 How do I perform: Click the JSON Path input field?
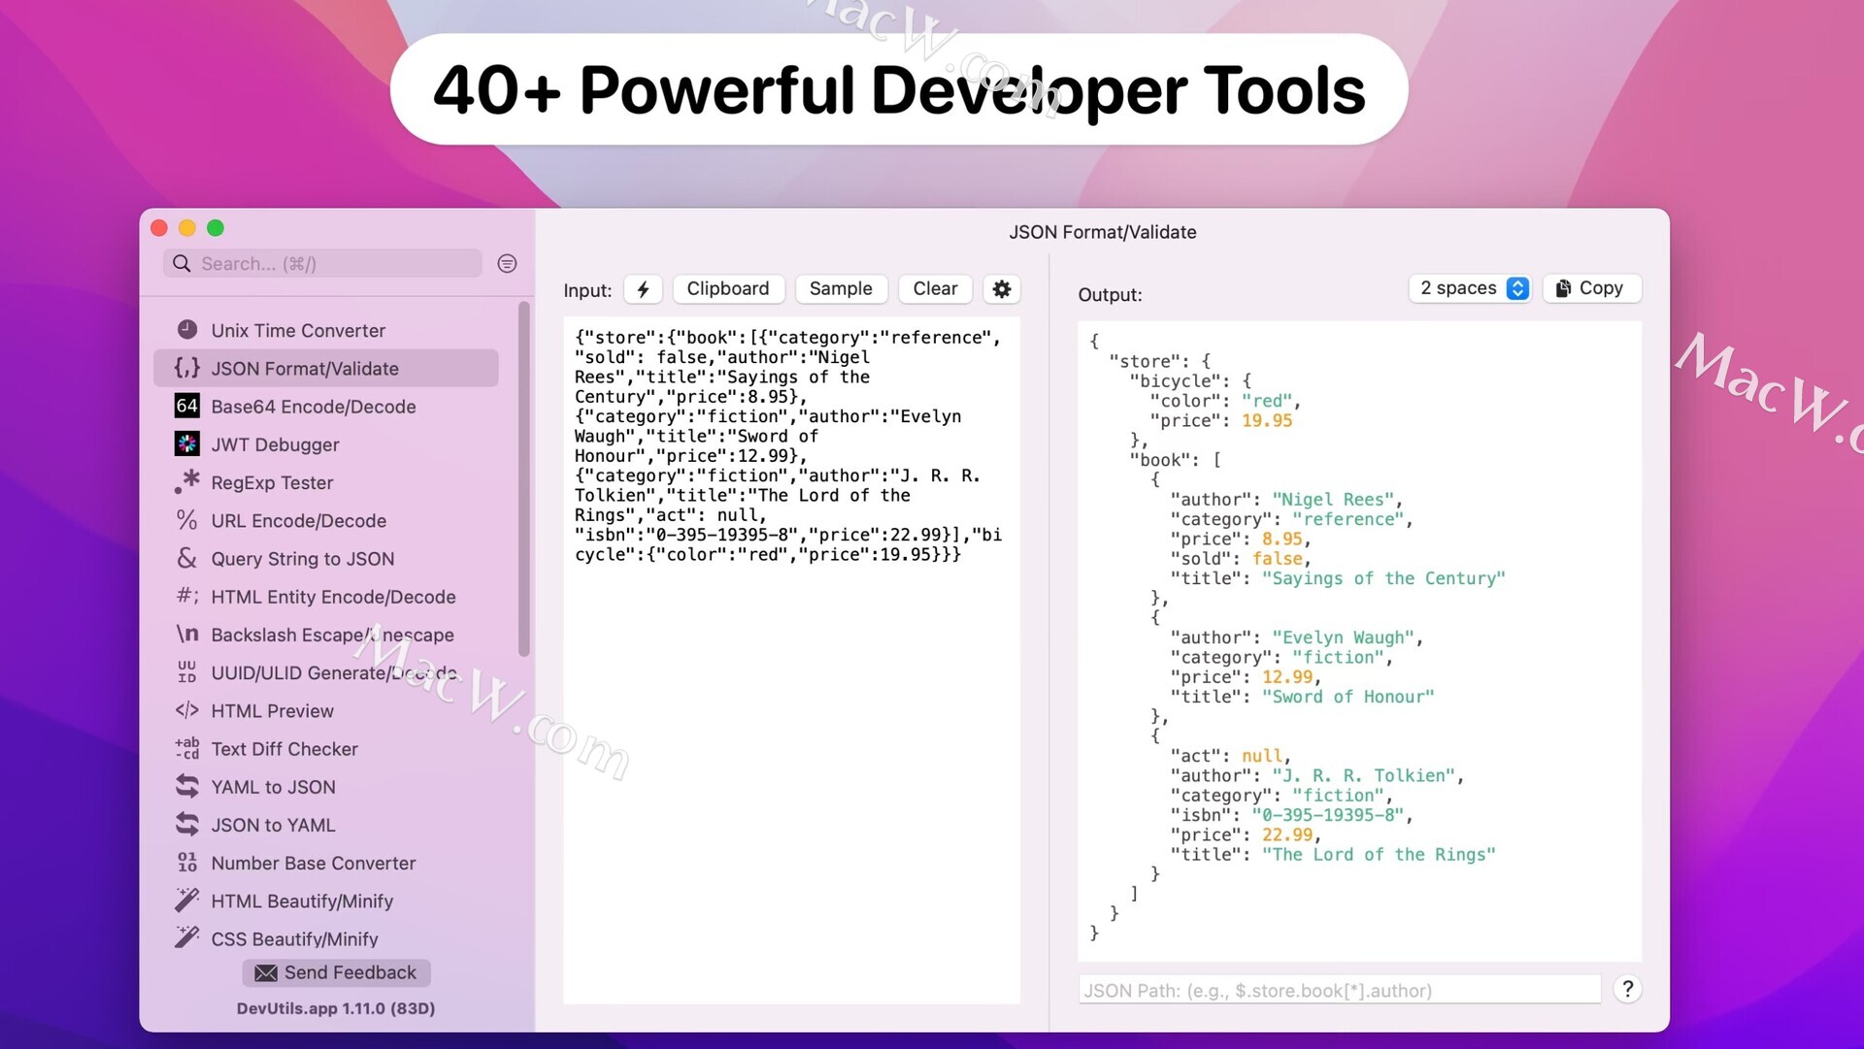1338,991
